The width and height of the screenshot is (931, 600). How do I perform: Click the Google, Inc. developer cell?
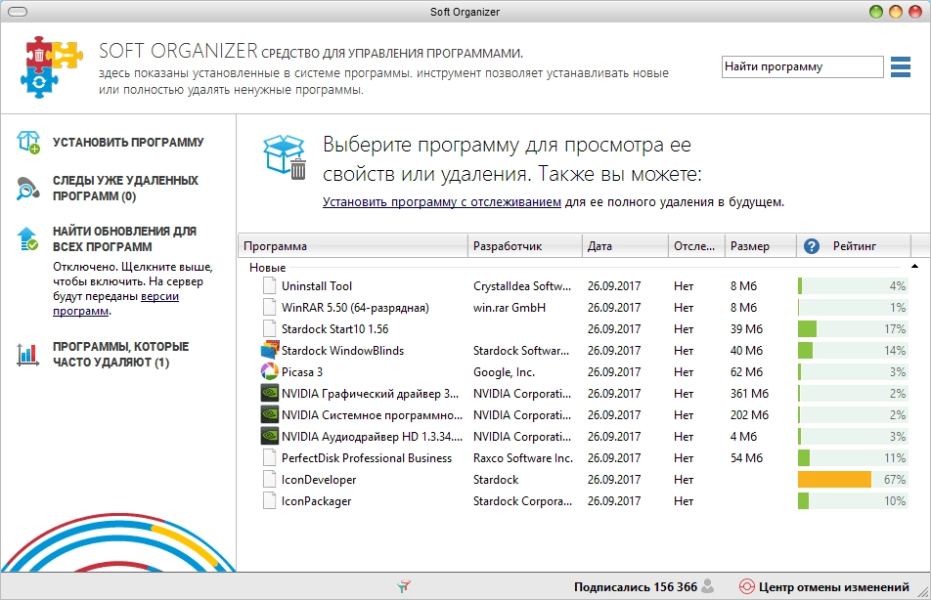[x=504, y=371]
